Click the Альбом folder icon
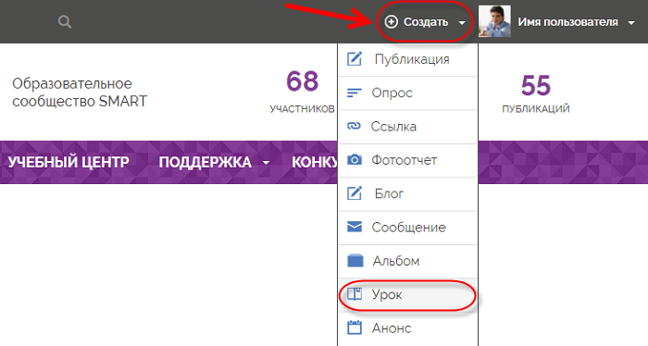Image resolution: width=648 pixels, height=346 pixels. tap(355, 261)
